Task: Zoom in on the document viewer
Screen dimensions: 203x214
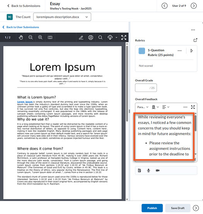Action: (40, 37)
